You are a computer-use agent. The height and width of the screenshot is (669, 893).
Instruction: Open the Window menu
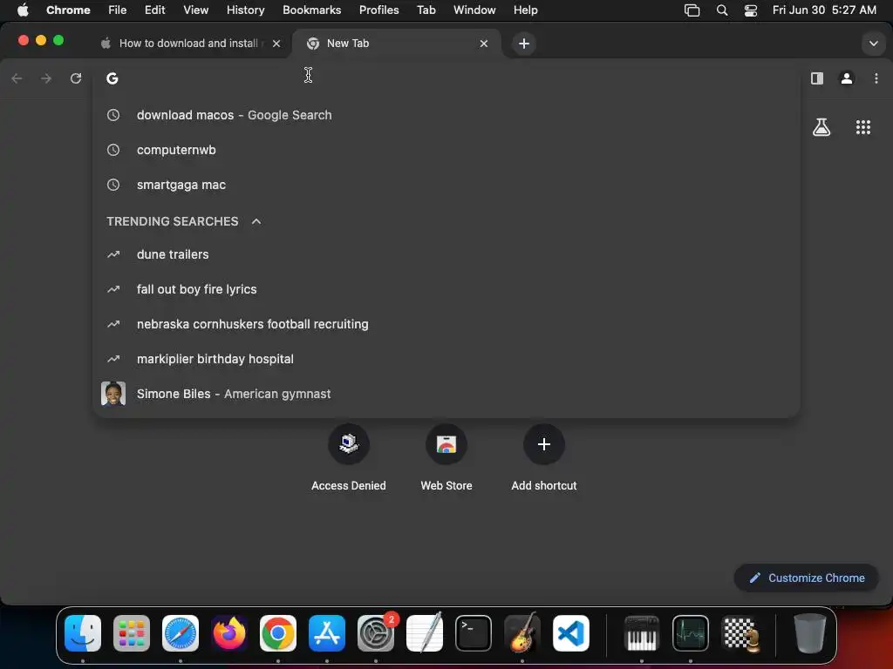pyautogui.click(x=474, y=10)
